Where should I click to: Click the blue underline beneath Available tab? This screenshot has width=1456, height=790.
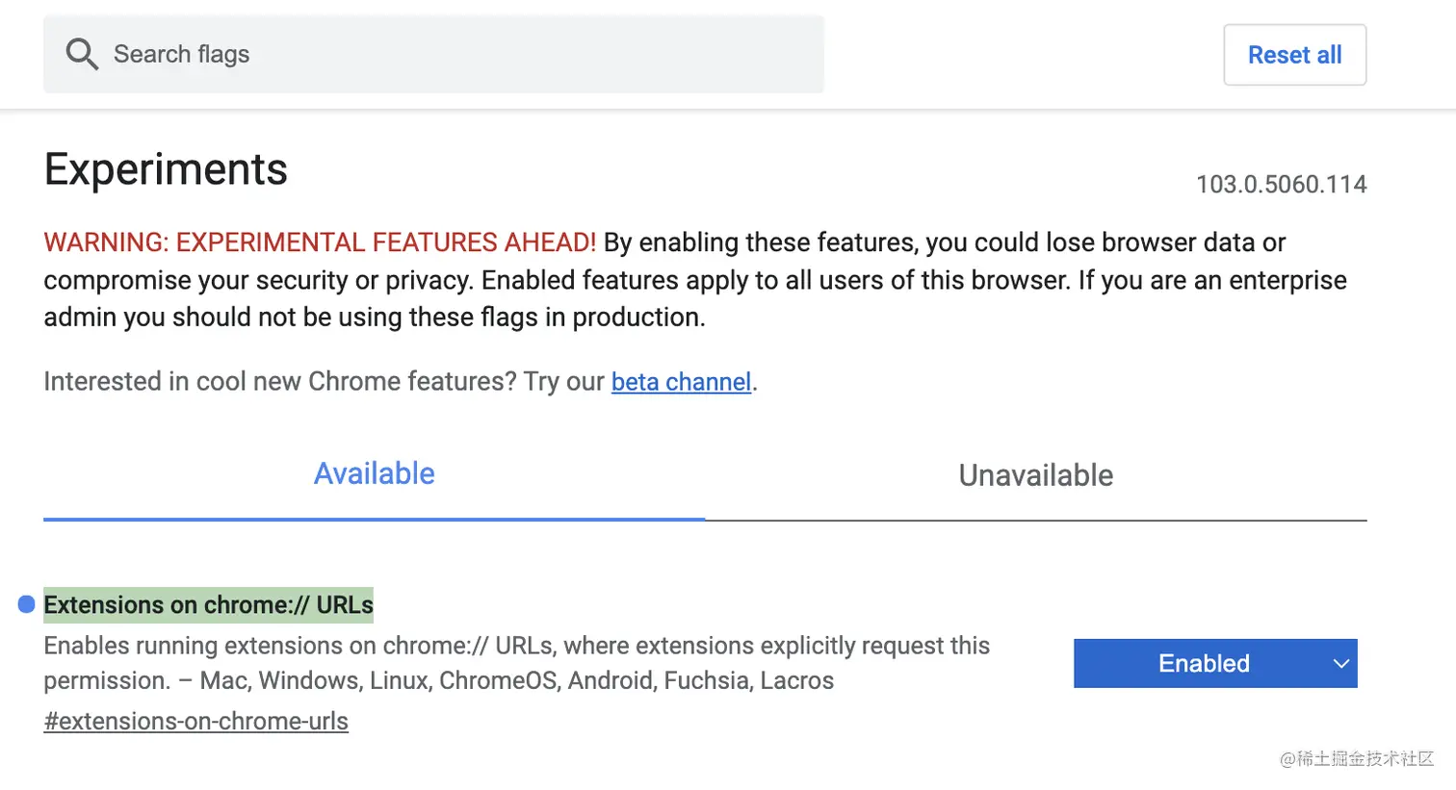(x=374, y=519)
